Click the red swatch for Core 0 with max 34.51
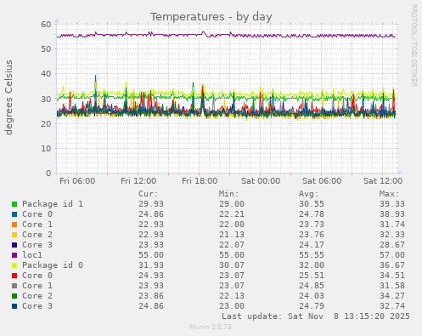Viewport: 422px width, 336px height. [14, 276]
